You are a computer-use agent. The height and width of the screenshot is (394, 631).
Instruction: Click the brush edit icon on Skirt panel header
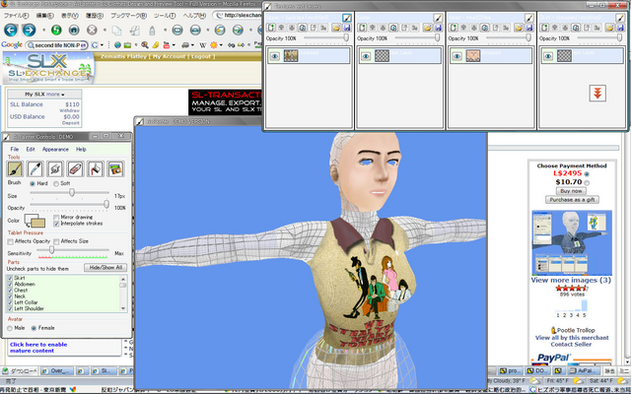[x=620, y=18]
